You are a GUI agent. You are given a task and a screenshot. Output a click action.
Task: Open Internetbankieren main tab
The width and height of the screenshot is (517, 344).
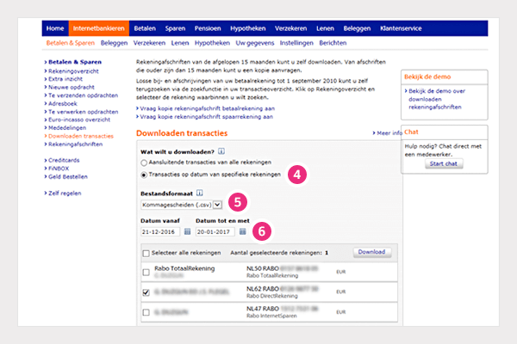pyautogui.click(x=98, y=28)
